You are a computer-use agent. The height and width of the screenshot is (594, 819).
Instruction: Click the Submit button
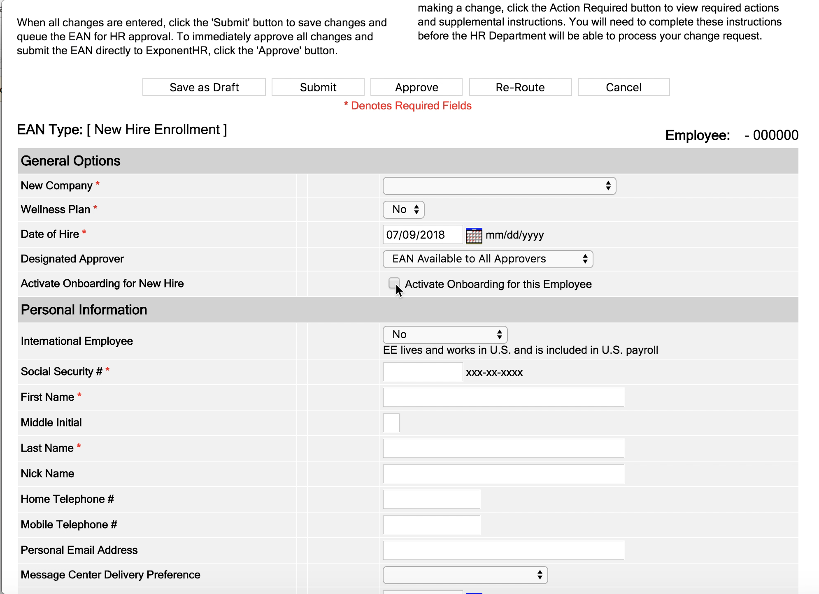pos(318,87)
